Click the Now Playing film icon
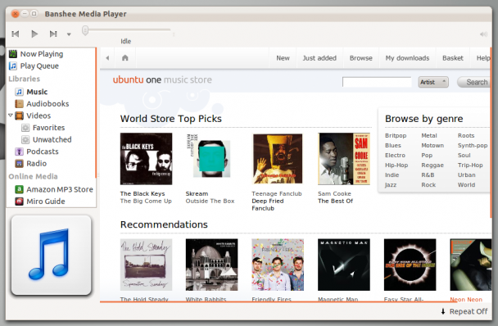 [x=13, y=54]
